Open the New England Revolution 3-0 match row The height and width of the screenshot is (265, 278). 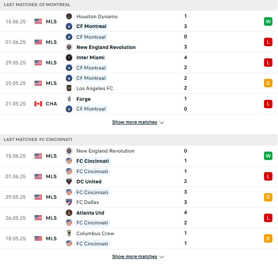pyautogui.click(x=139, y=42)
